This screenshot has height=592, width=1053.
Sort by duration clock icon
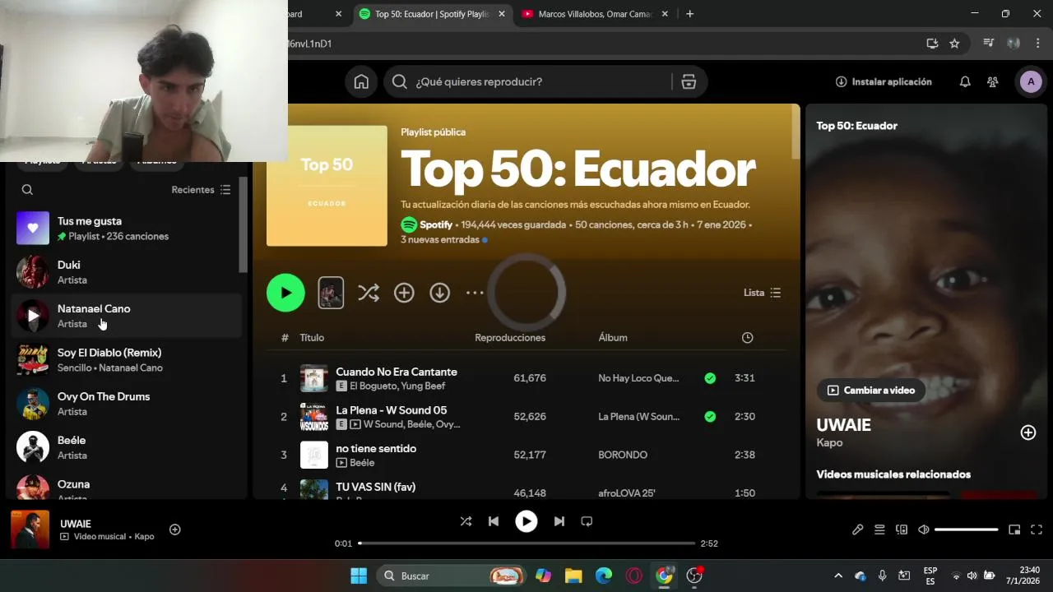[x=747, y=338]
